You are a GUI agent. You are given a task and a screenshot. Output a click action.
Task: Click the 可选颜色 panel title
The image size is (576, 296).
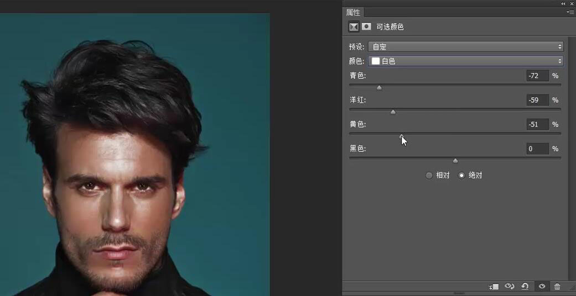(x=390, y=27)
